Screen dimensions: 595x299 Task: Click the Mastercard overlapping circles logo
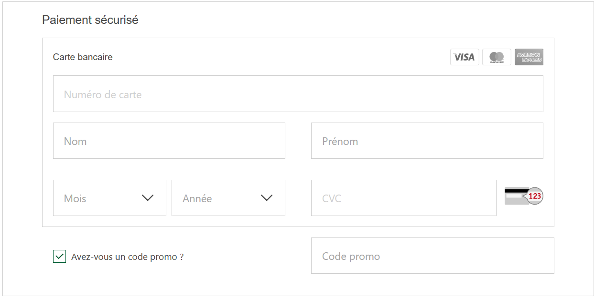pyautogui.click(x=496, y=56)
